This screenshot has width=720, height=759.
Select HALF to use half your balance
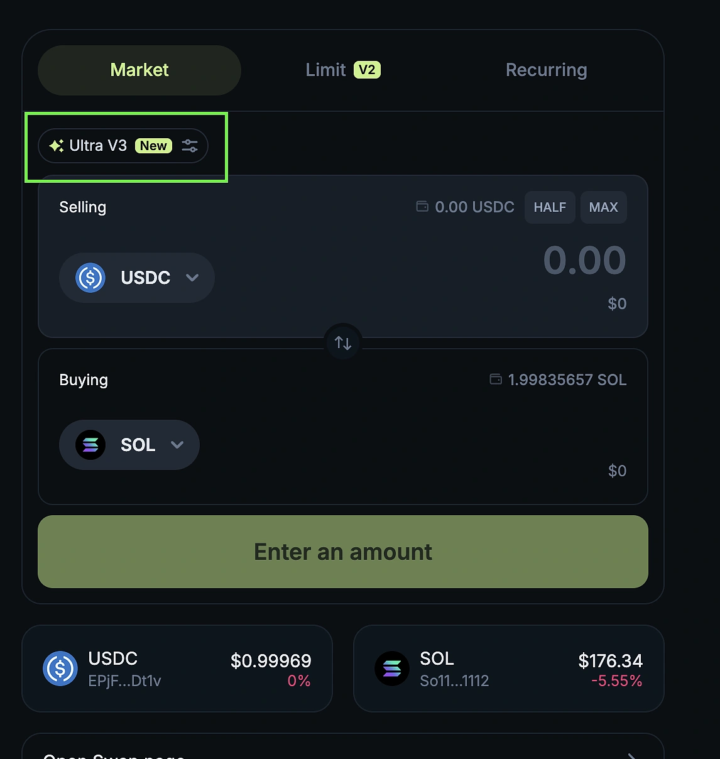tap(550, 207)
